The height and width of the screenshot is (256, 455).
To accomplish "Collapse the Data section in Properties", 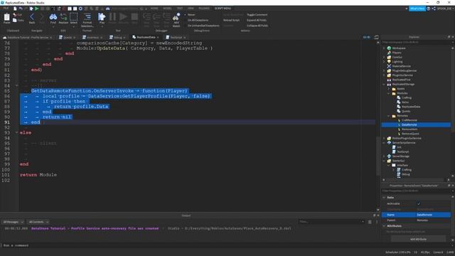I will click(384, 198).
